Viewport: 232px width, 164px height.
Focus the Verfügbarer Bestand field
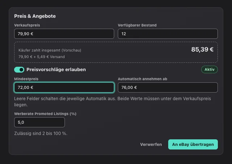pyautogui.click(x=168, y=34)
